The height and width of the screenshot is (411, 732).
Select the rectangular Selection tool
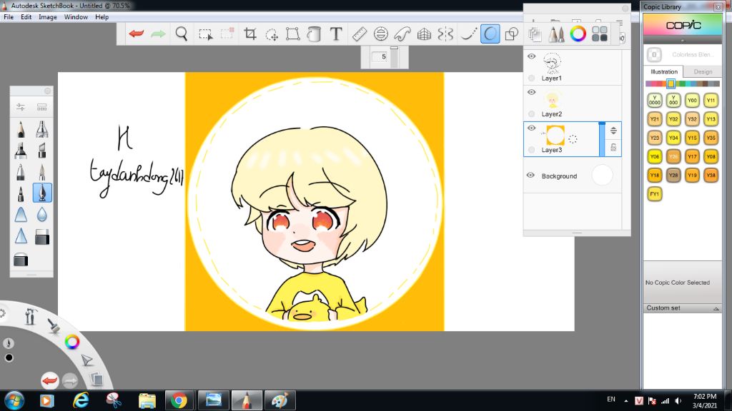[205, 34]
